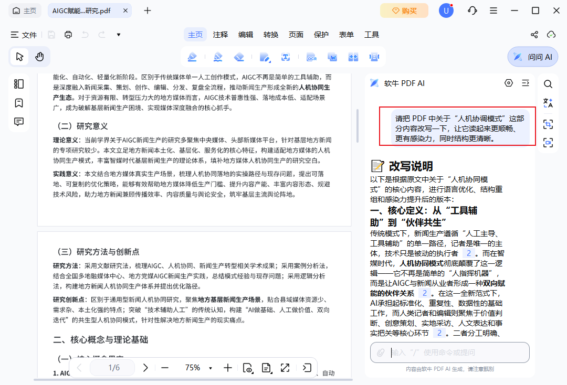The image size is (567, 385).
Task: Switch to the 保护 ribbon tab
Action: (x=321, y=35)
